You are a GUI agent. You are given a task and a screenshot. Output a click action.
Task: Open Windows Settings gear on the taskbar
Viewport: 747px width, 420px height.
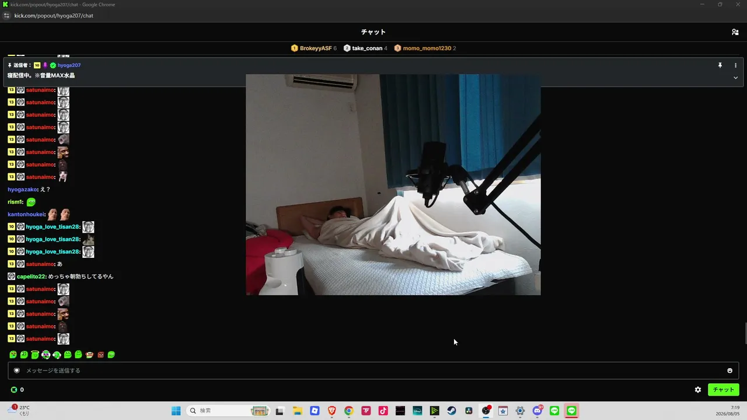(520, 411)
